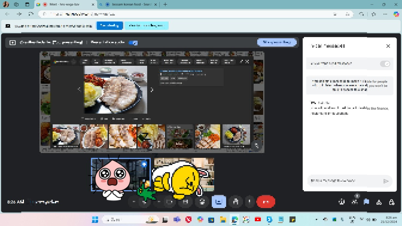The image size is (402, 226).
Task: Click the magnifier icon on shared screen
Action: 256,146
